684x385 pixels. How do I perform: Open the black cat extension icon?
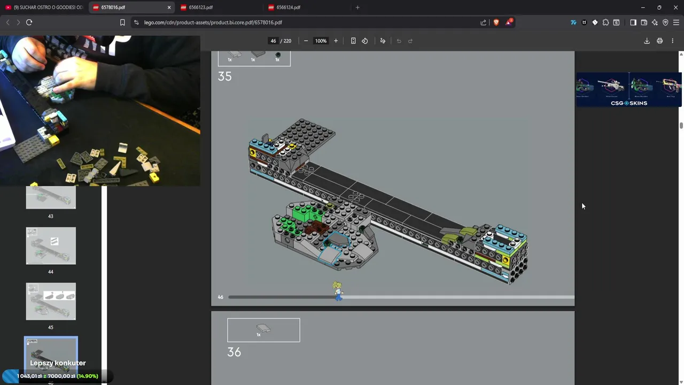[x=584, y=22]
